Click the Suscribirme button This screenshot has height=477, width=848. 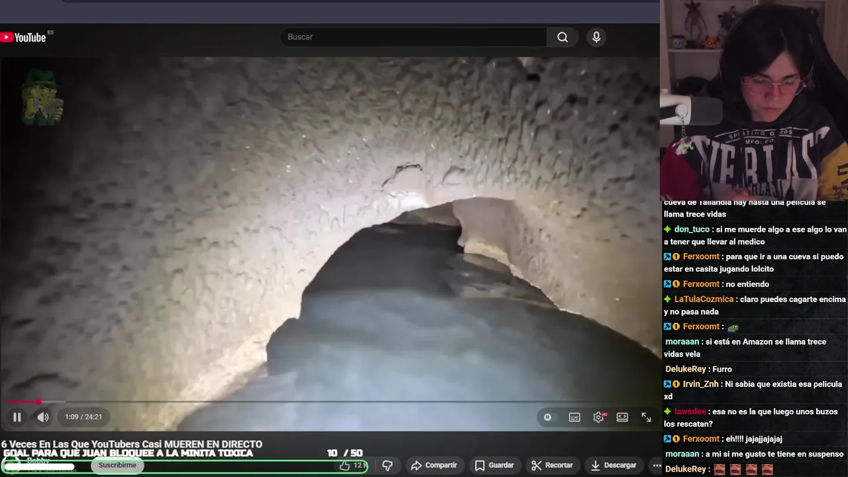(117, 465)
